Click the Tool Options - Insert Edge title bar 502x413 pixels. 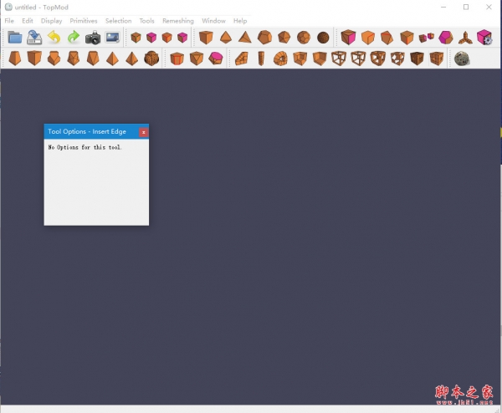point(88,132)
